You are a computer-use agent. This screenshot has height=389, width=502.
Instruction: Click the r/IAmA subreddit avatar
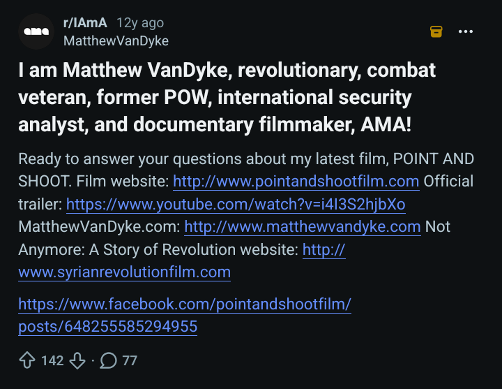[36, 31]
